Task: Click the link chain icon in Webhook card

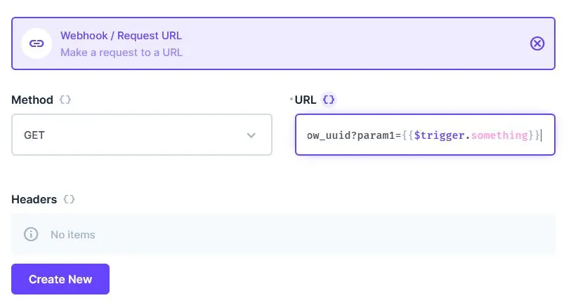Action: click(36, 43)
